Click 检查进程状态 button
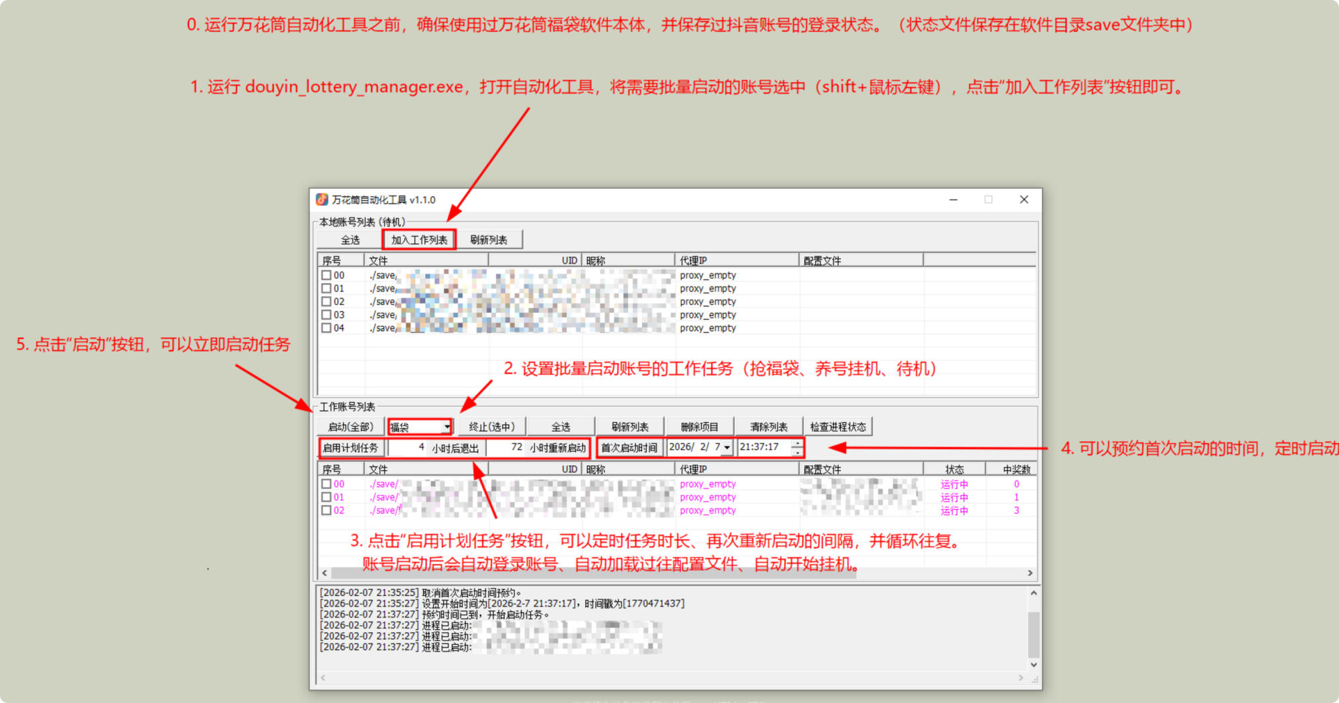The height and width of the screenshot is (703, 1339). point(838,427)
